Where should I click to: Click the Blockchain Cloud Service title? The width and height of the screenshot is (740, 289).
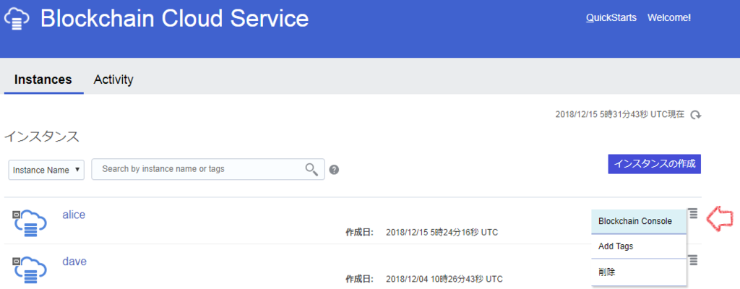coord(175,19)
